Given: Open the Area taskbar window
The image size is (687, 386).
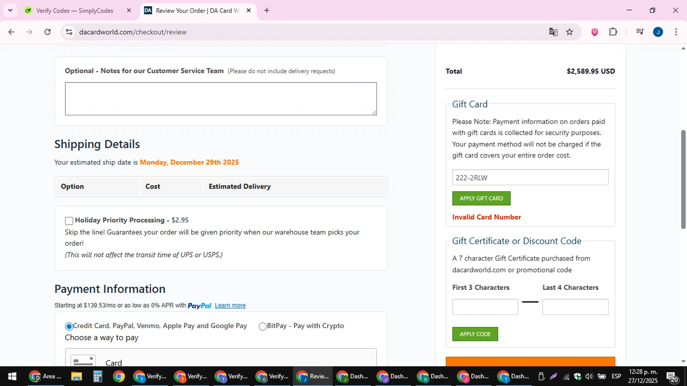Looking at the screenshot, I should pyautogui.click(x=45, y=376).
